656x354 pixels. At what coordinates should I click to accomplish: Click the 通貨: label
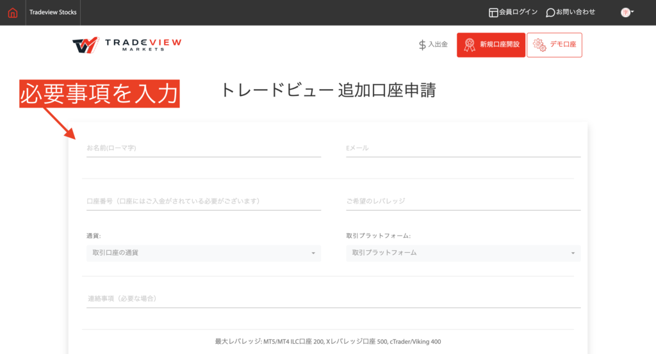(94, 236)
